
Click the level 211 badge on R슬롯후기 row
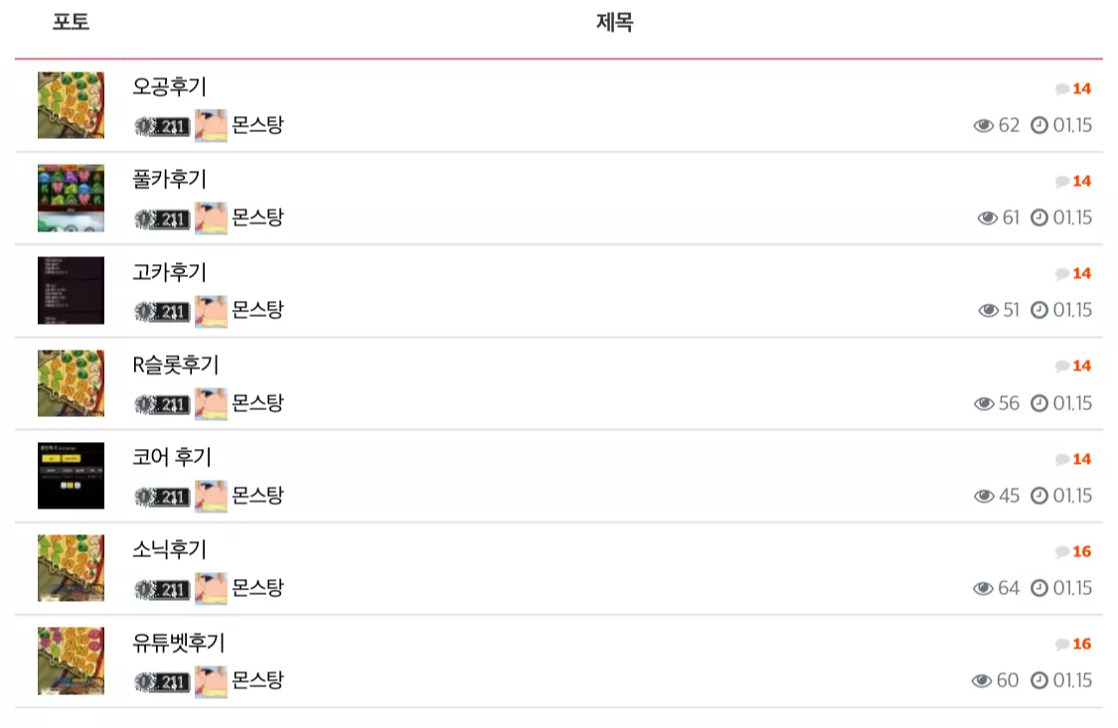163,404
